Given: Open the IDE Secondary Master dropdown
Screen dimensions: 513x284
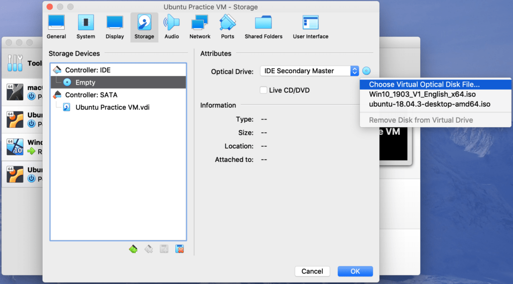Looking at the screenshot, I should pos(310,71).
